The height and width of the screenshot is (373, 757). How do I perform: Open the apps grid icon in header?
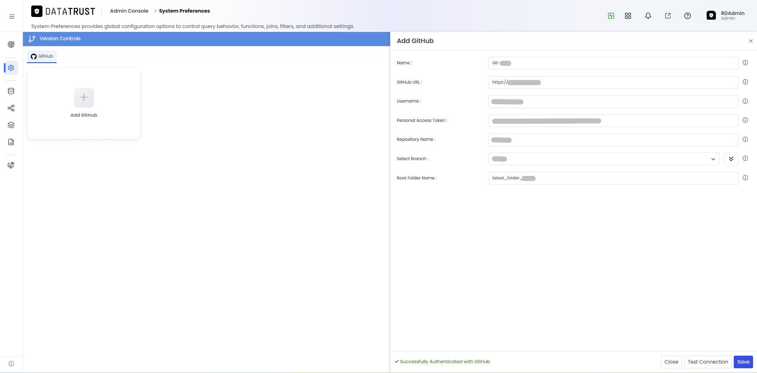point(628,16)
